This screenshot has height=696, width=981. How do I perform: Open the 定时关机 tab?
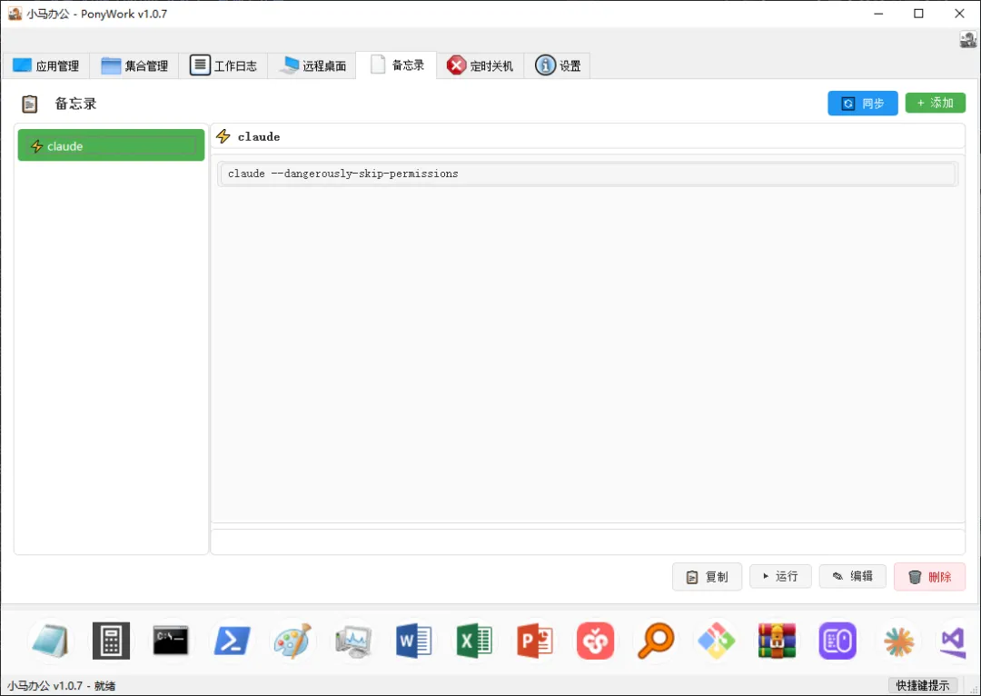481,65
